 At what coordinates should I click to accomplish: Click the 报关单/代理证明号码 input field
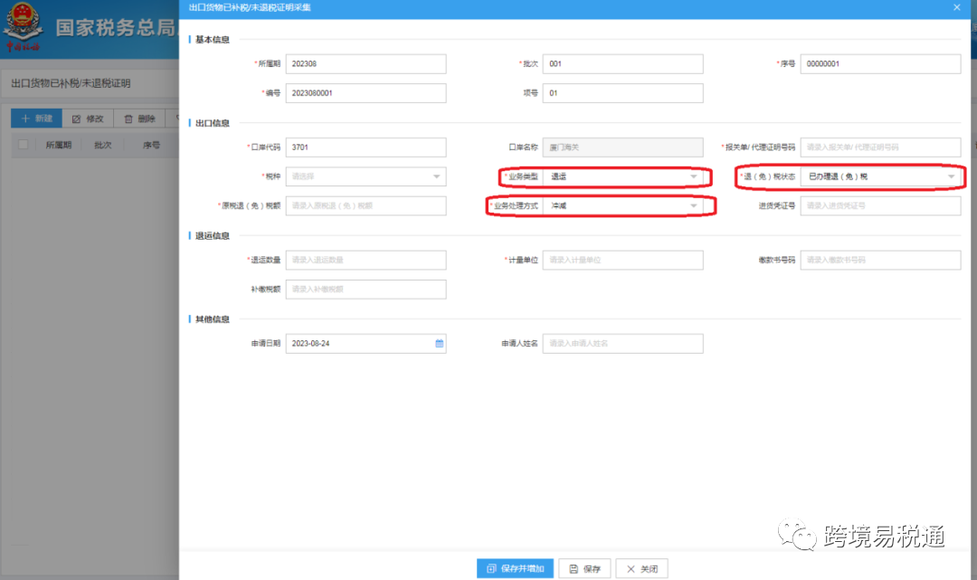pyautogui.click(x=880, y=147)
